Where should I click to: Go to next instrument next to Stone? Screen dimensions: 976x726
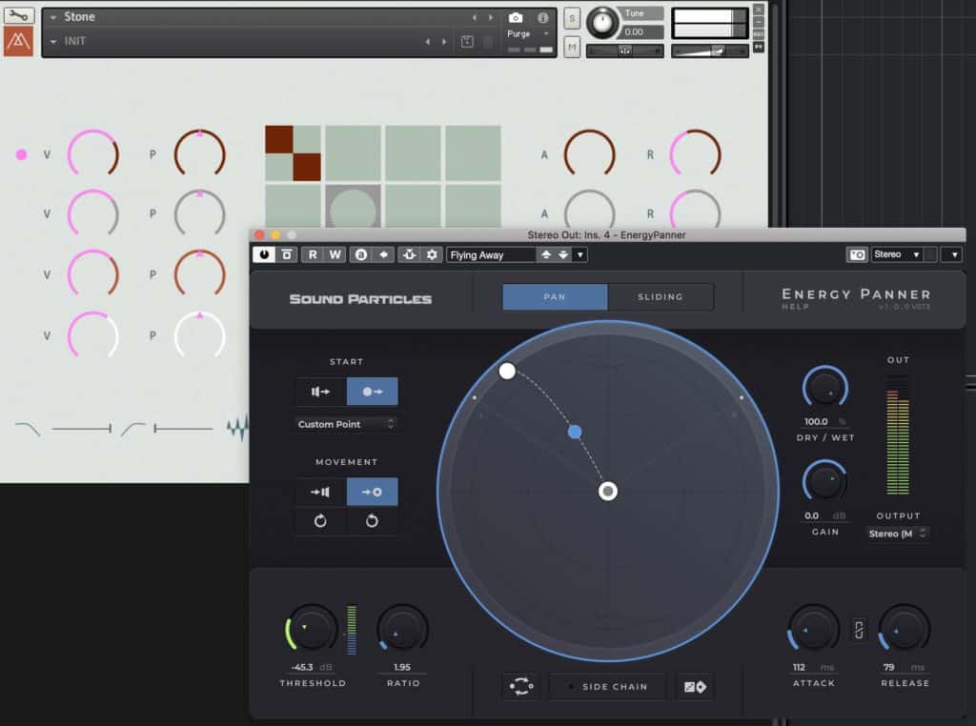tap(491, 17)
